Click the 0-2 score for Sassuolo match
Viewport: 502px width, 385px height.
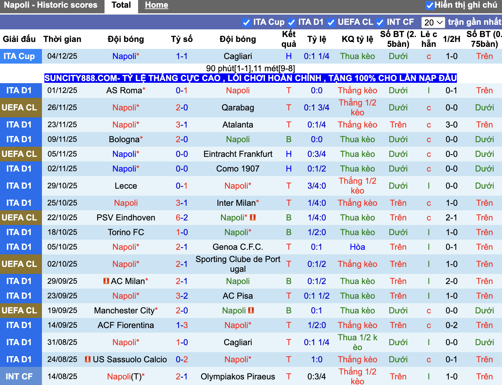pos(182,359)
